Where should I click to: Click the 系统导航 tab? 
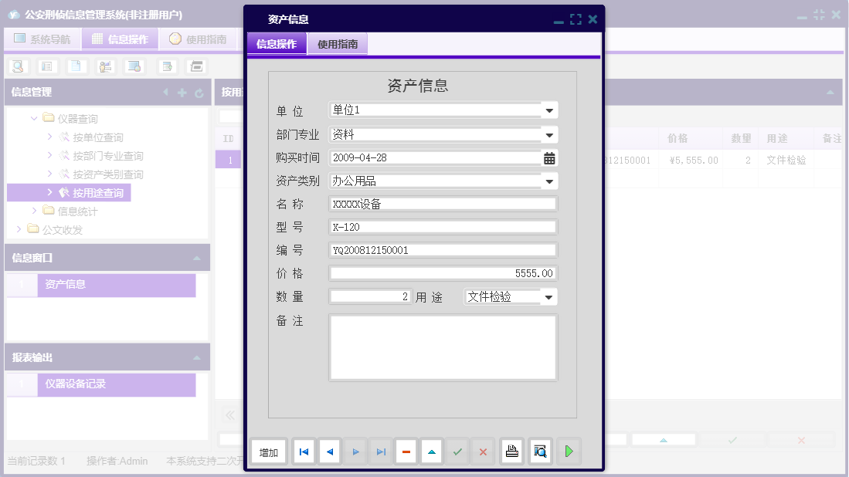tap(42, 39)
